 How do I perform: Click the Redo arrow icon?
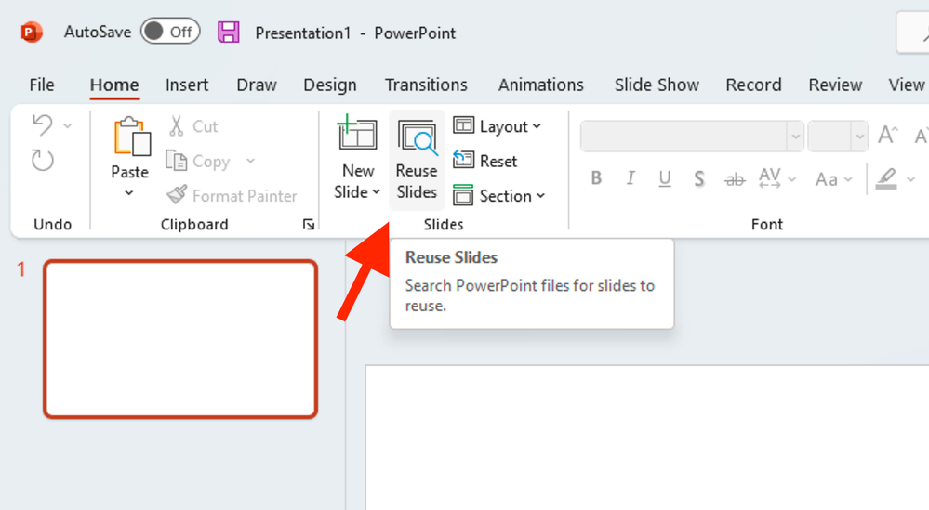coord(43,161)
